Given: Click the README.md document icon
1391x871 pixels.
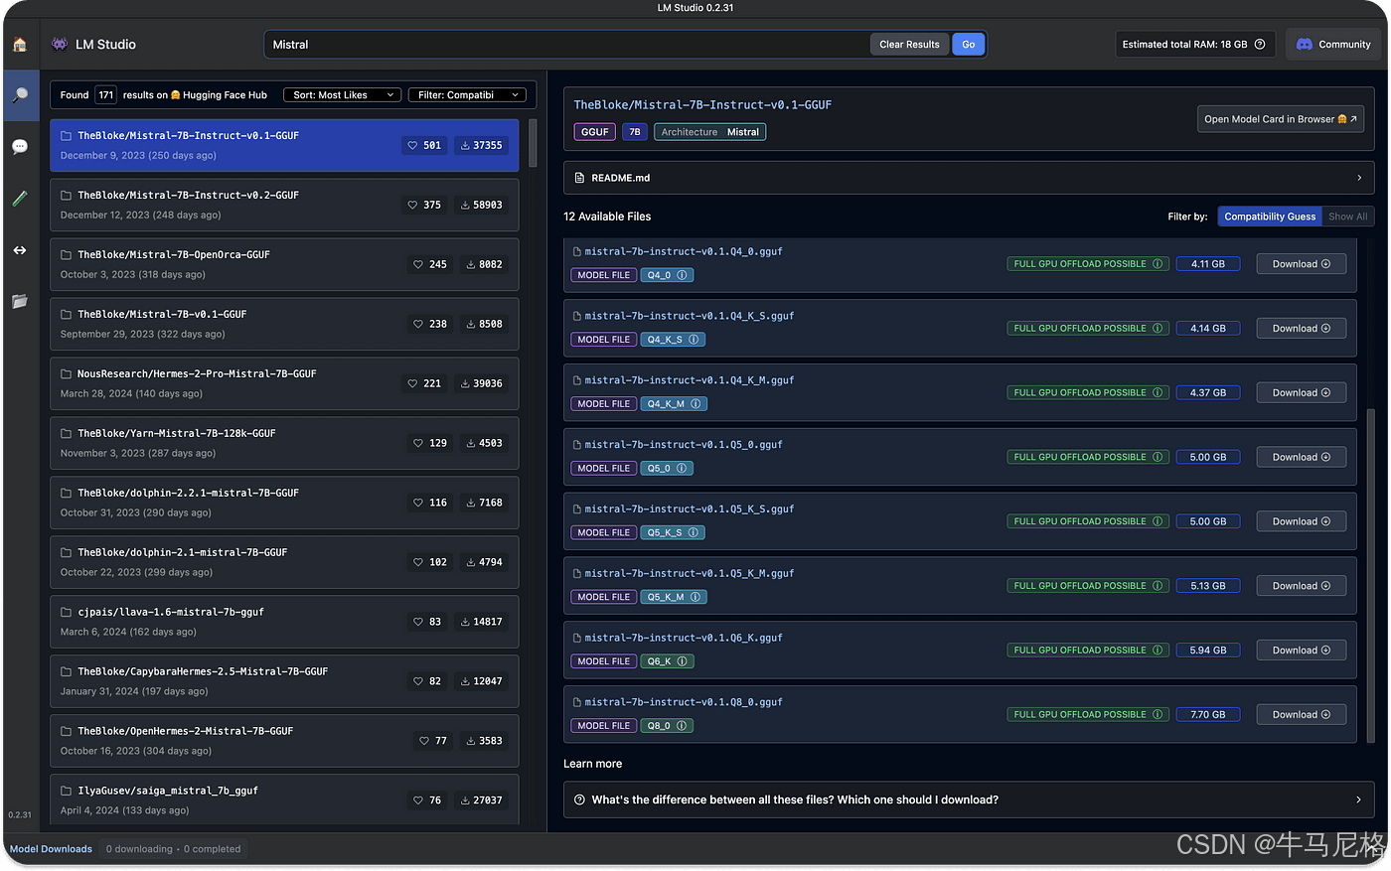Looking at the screenshot, I should click(x=579, y=178).
